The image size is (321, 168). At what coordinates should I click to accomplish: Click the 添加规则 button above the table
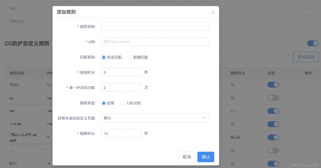(x=306, y=57)
